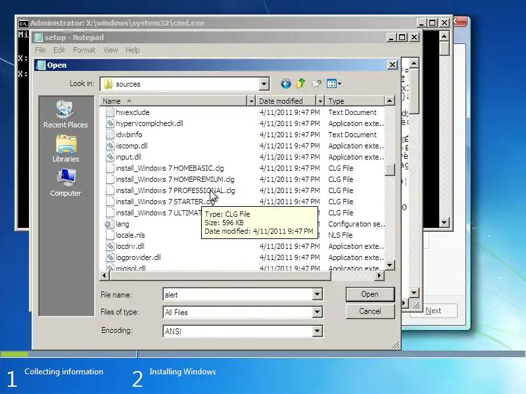
Task: Open the Encoding ANSI dropdown
Action: point(317,331)
